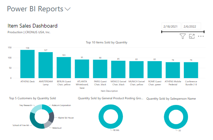Click the Alpine Ski House label
213x140 pixels.
point(66,118)
